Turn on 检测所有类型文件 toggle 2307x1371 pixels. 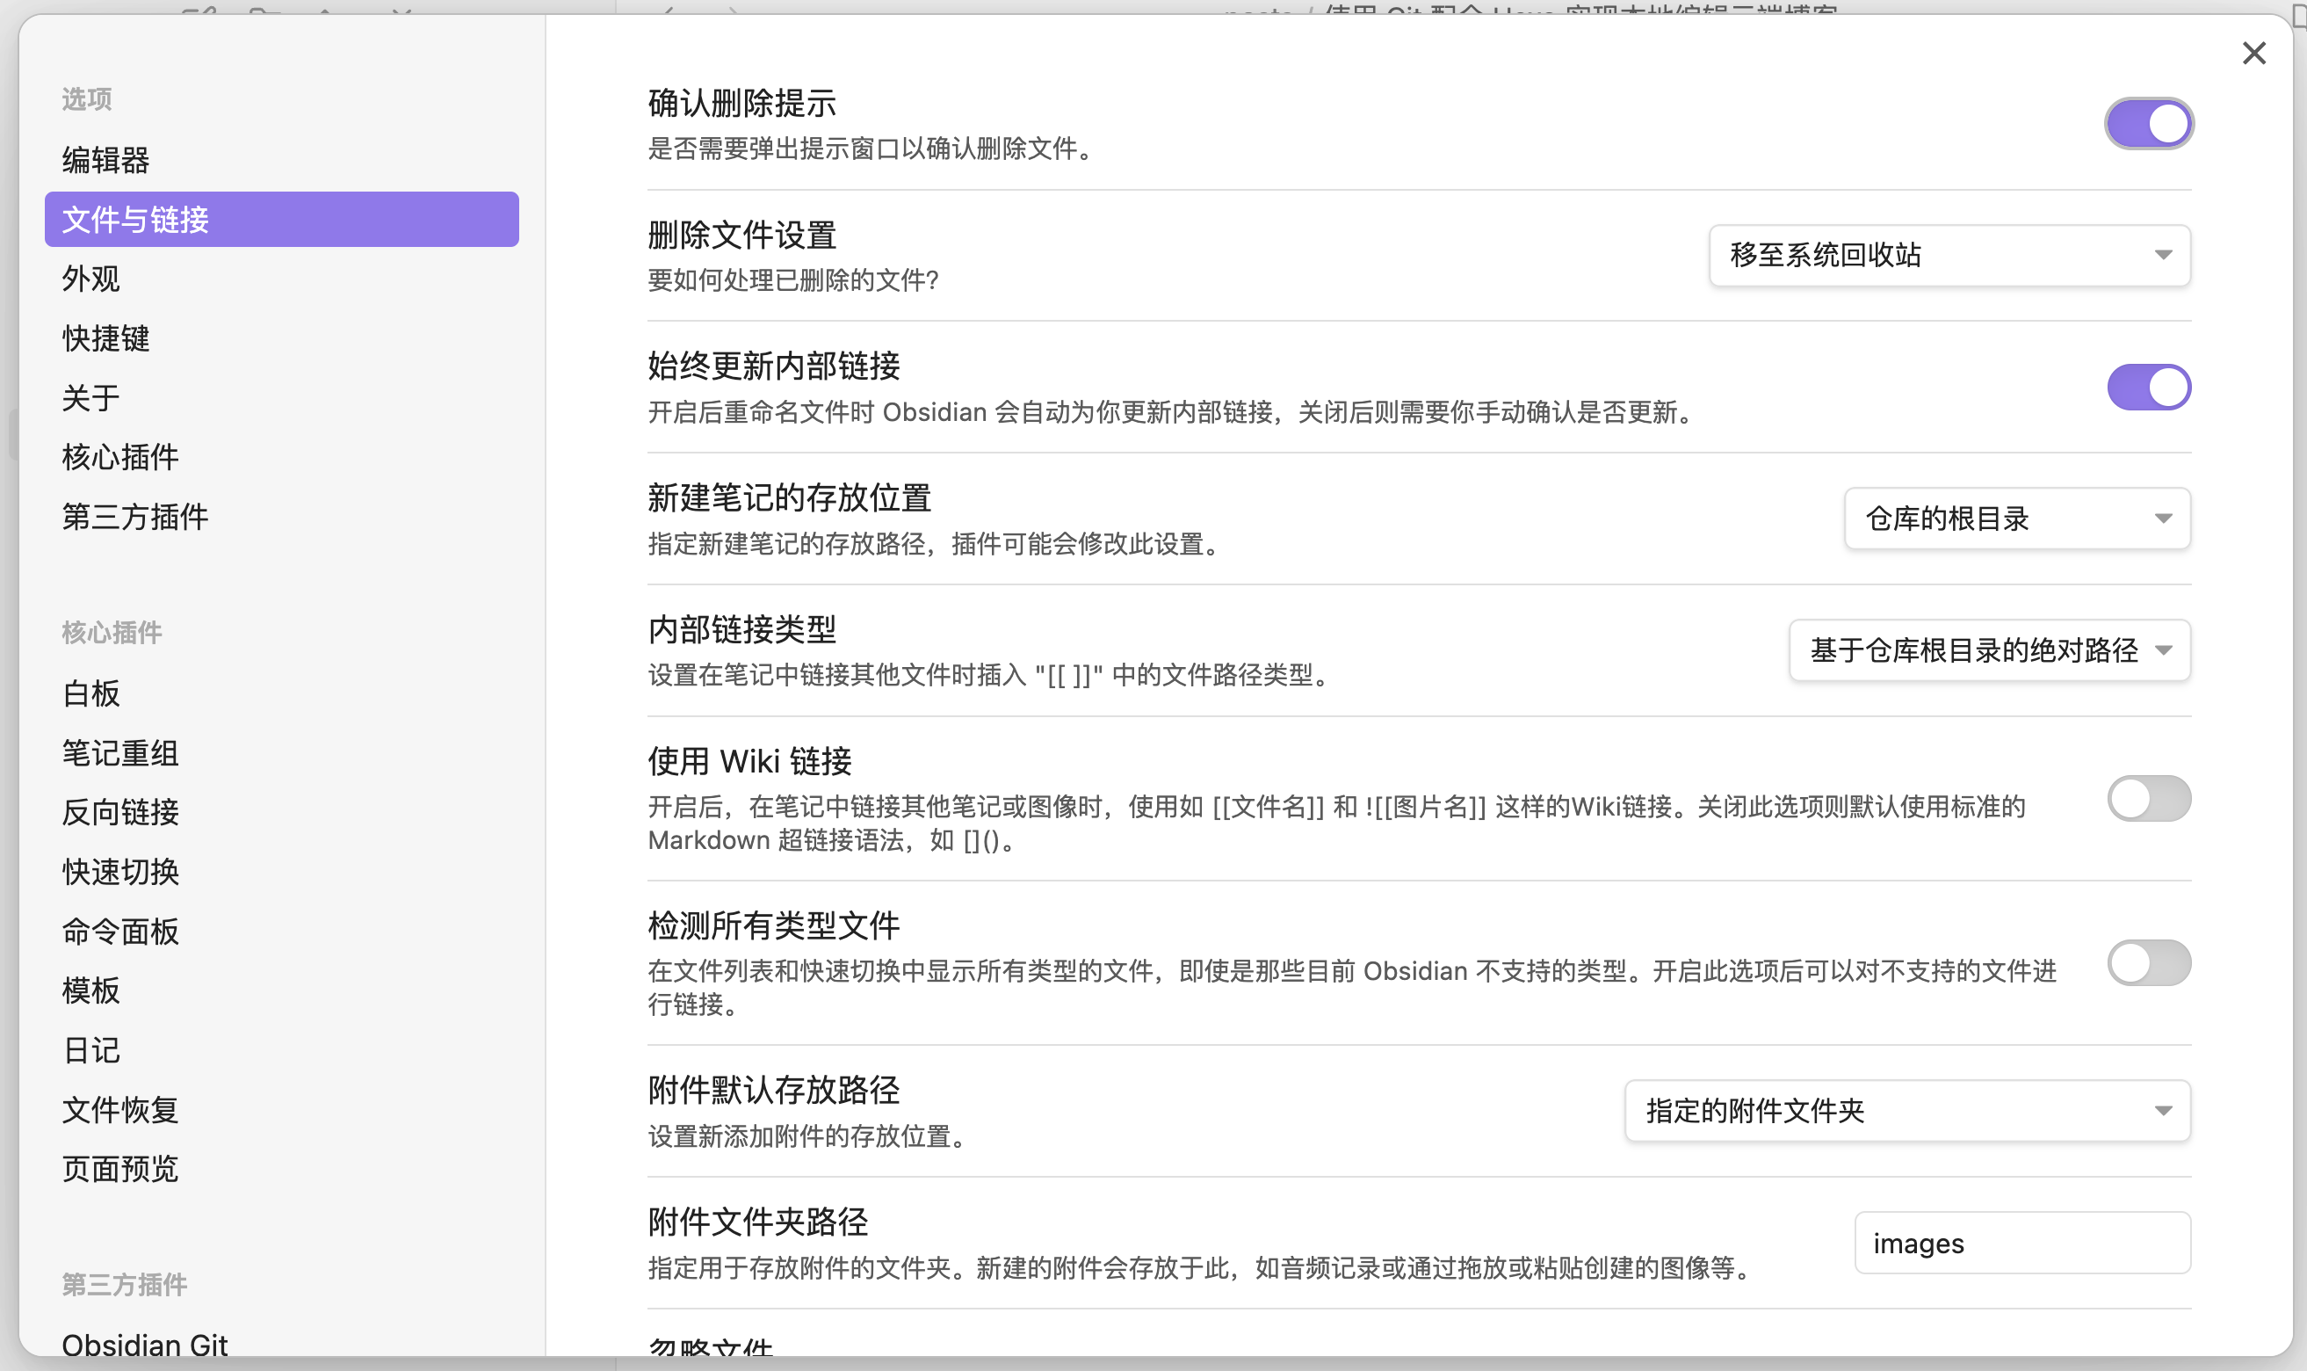pyautogui.click(x=2148, y=963)
